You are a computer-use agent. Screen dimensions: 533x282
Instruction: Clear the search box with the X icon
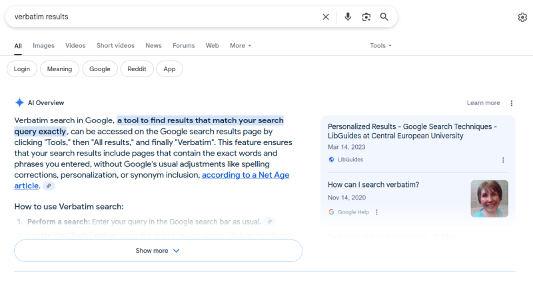tap(326, 17)
